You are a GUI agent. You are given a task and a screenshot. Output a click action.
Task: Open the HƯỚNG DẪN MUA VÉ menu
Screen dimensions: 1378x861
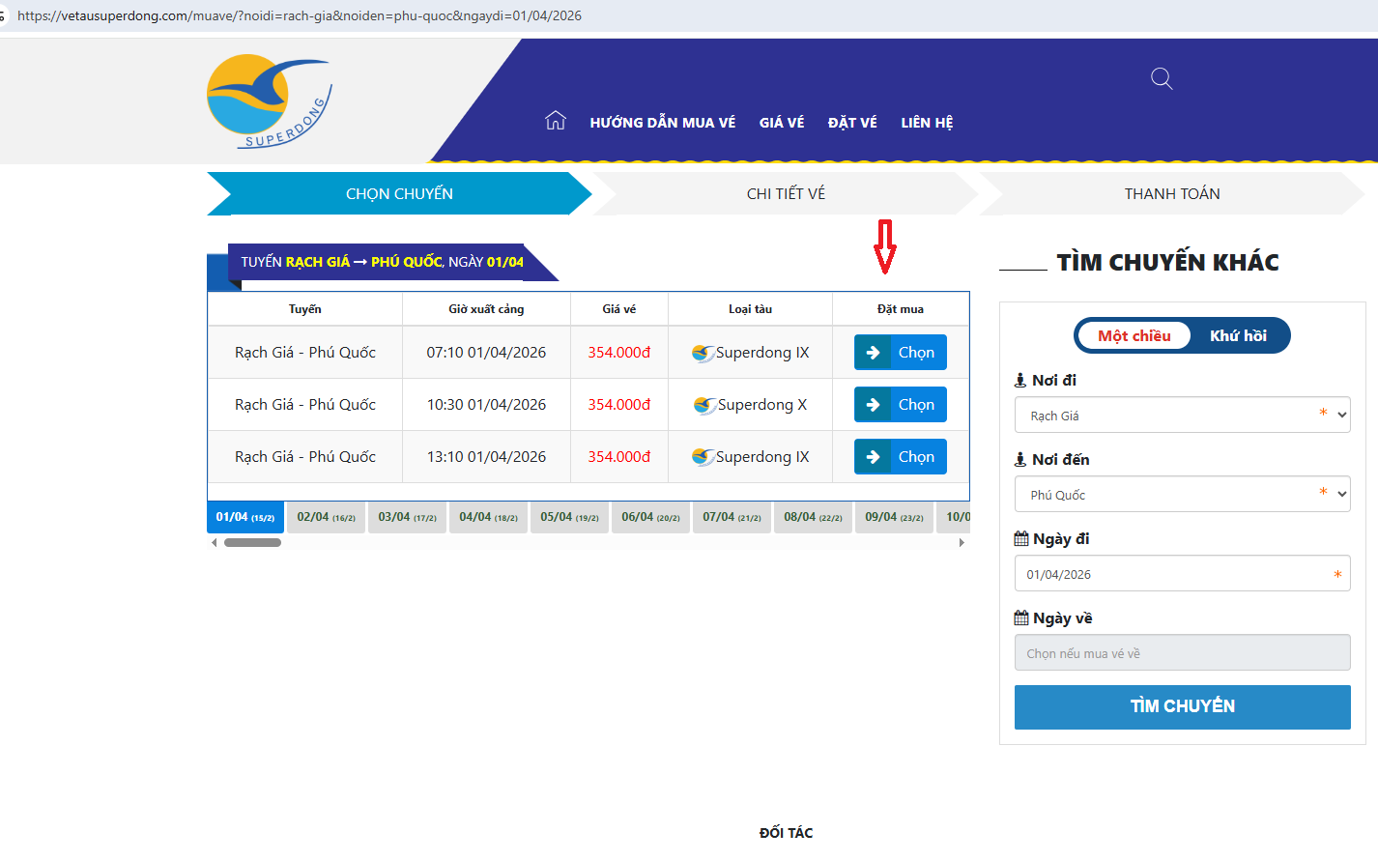pyautogui.click(x=662, y=123)
